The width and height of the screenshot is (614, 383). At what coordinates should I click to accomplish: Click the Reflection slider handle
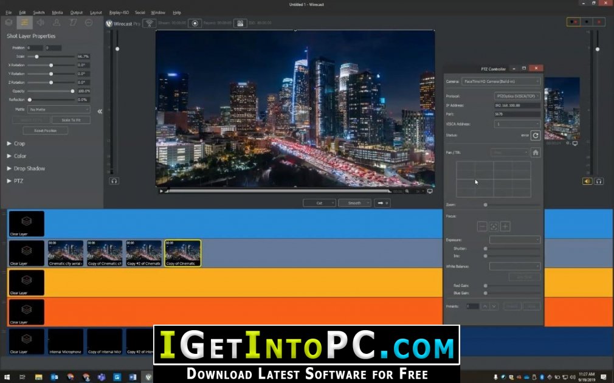(x=30, y=100)
